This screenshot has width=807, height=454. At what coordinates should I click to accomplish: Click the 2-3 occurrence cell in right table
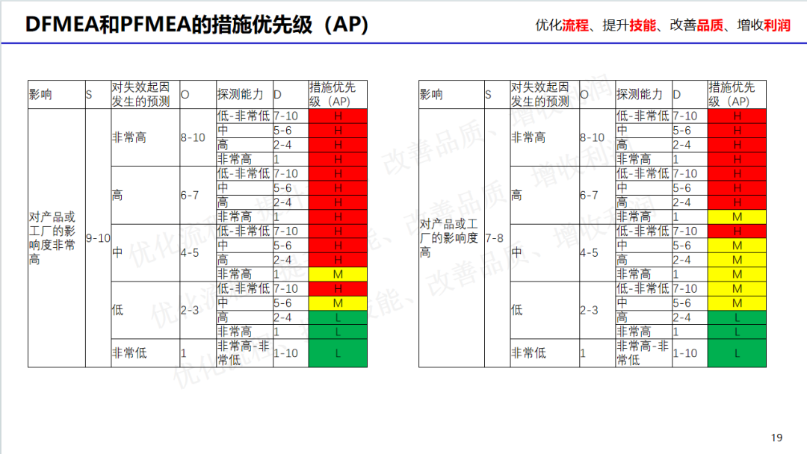pyautogui.click(x=595, y=310)
